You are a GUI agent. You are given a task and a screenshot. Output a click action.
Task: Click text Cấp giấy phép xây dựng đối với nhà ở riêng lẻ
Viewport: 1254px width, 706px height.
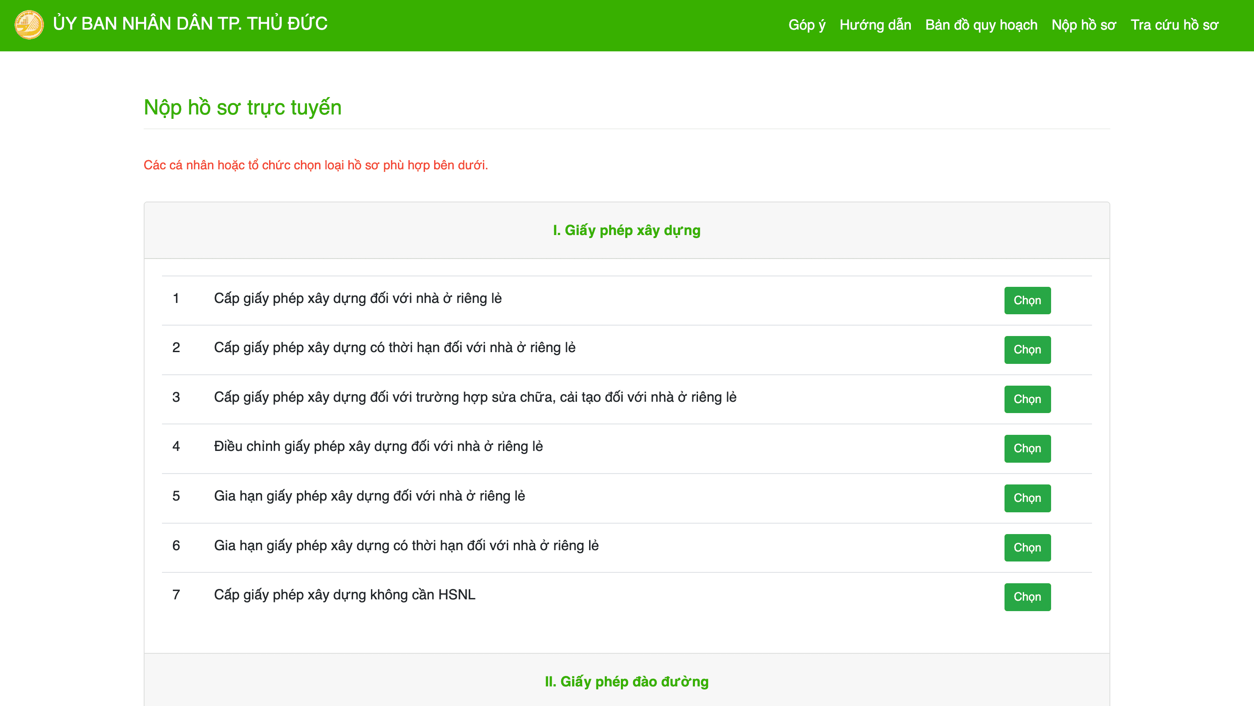coord(358,298)
